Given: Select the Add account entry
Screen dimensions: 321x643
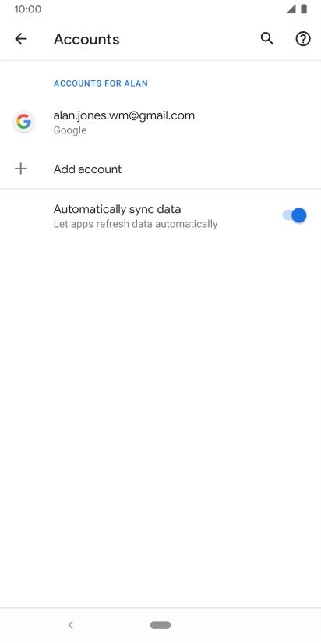Looking at the screenshot, I should (x=160, y=169).
